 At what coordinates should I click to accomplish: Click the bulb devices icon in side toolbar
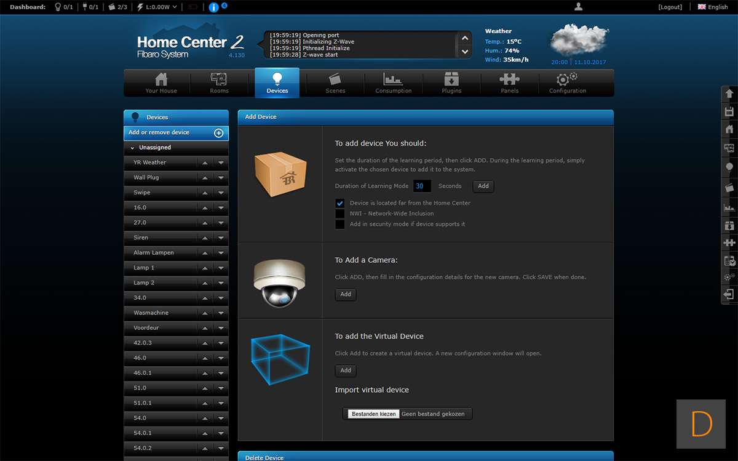click(x=729, y=166)
